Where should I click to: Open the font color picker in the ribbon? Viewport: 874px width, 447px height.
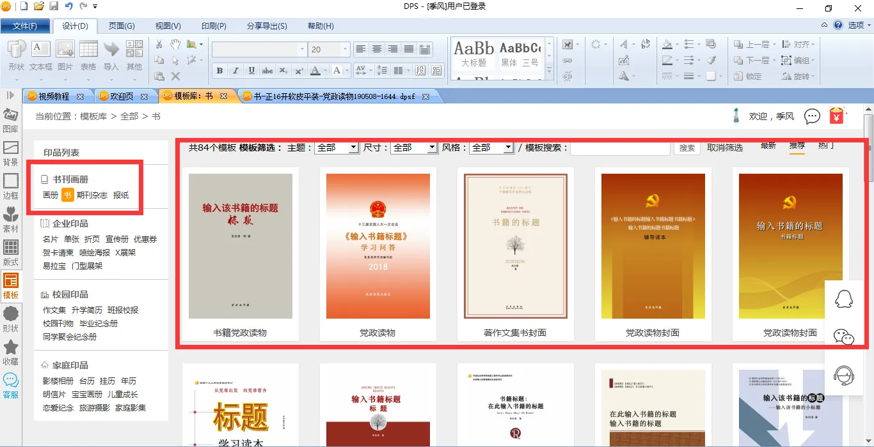coord(315,70)
